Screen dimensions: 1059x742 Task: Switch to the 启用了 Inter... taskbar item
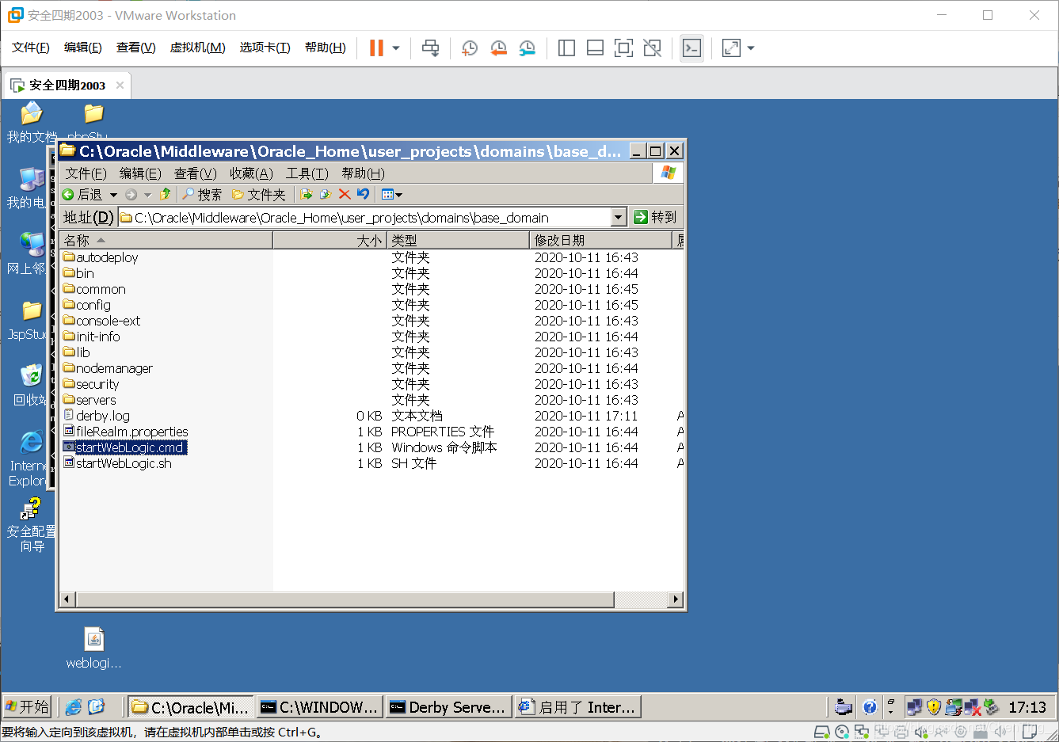tap(578, 707)
